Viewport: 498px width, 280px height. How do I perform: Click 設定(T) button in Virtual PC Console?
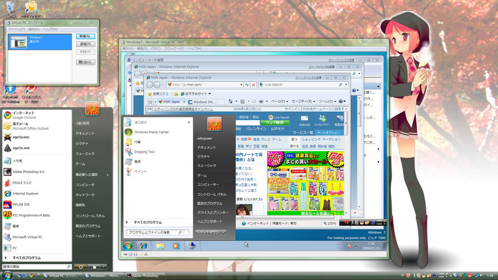point(85,44)
